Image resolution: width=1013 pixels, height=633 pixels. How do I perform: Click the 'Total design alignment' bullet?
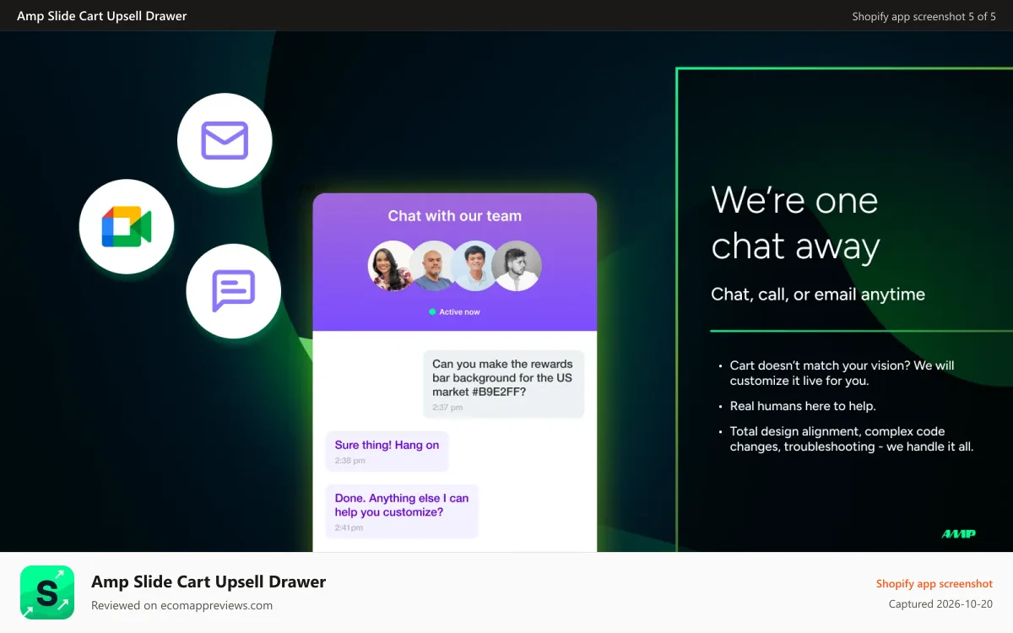[852, 439]
